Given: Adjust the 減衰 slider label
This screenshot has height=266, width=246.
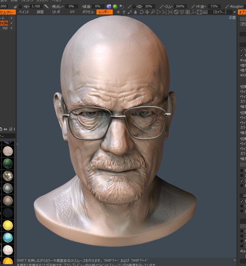Looking at the screenshot, I should pyautogui.click(x=87, y=7).
